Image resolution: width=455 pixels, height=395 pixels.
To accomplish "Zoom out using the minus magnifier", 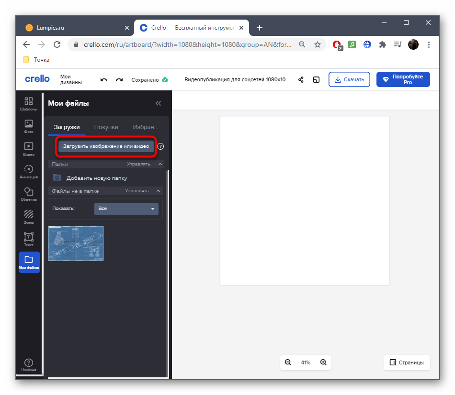I will (x=288, y=362).
